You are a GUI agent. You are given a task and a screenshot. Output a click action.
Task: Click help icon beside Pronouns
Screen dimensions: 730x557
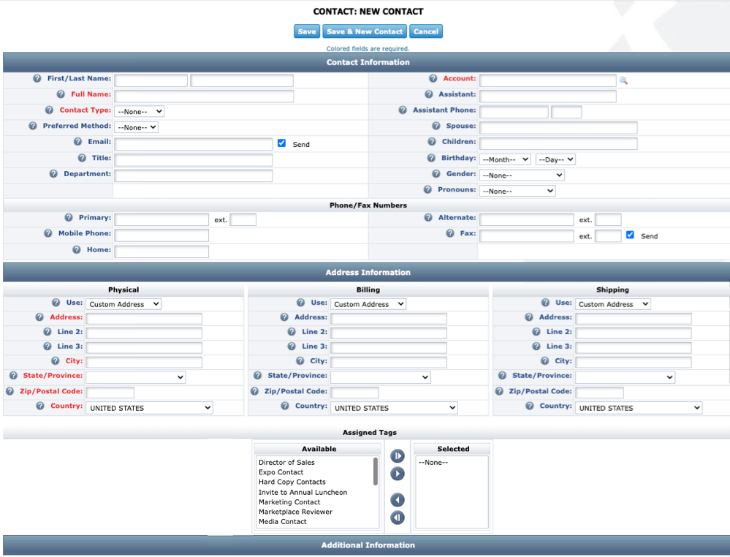(427, 189)
